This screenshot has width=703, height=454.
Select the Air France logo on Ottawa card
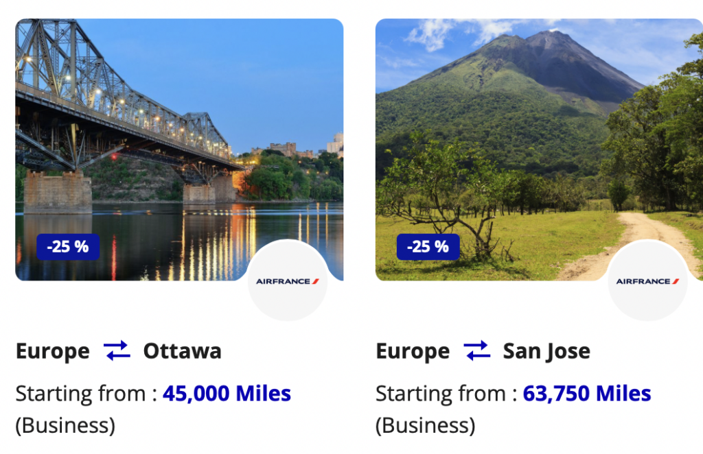288,280
